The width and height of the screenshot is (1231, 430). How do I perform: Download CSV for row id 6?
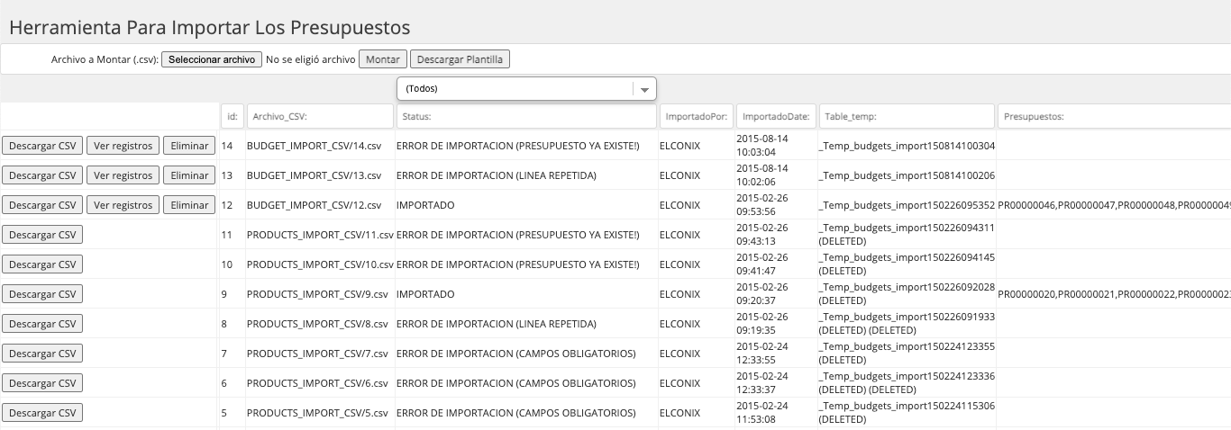[42, 383]
